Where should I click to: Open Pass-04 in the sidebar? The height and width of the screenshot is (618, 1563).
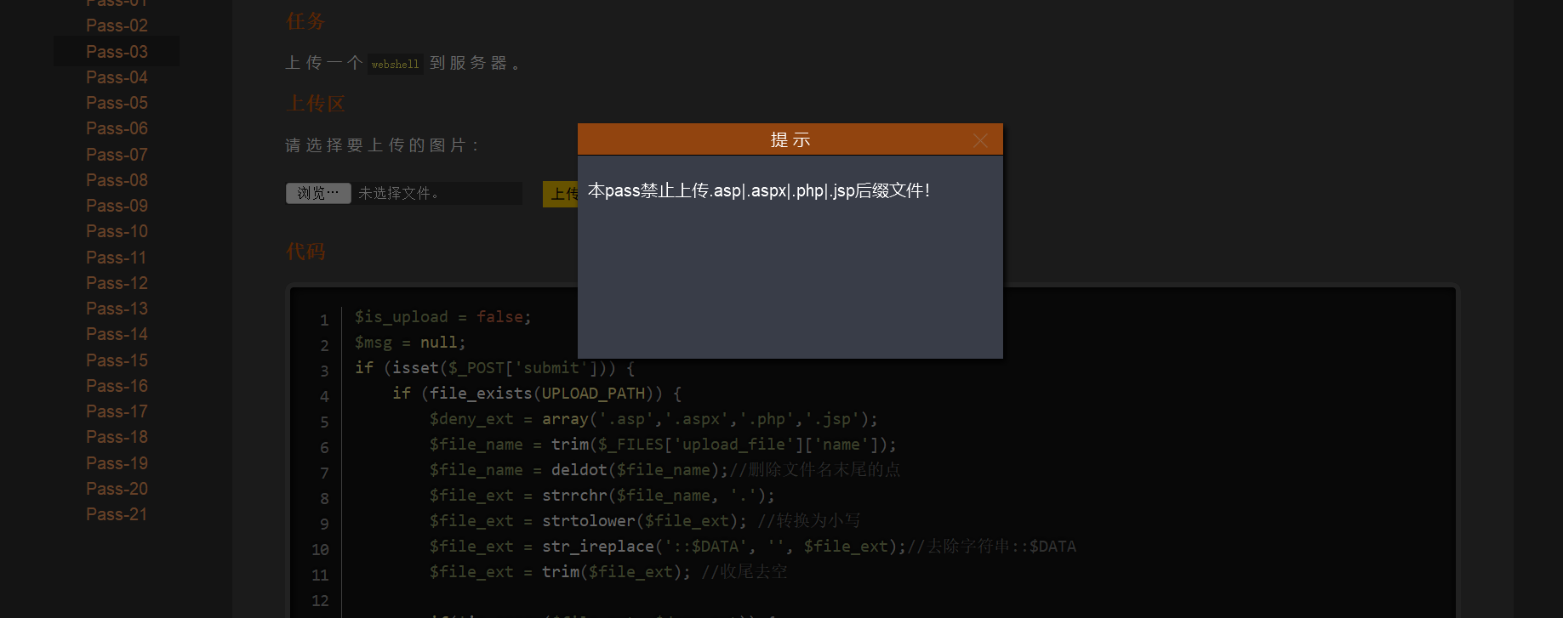[117, 77]
